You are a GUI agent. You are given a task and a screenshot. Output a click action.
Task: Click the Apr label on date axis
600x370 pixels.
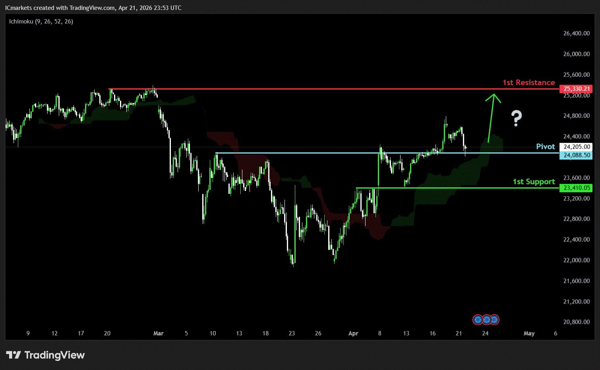pos(353,333)
